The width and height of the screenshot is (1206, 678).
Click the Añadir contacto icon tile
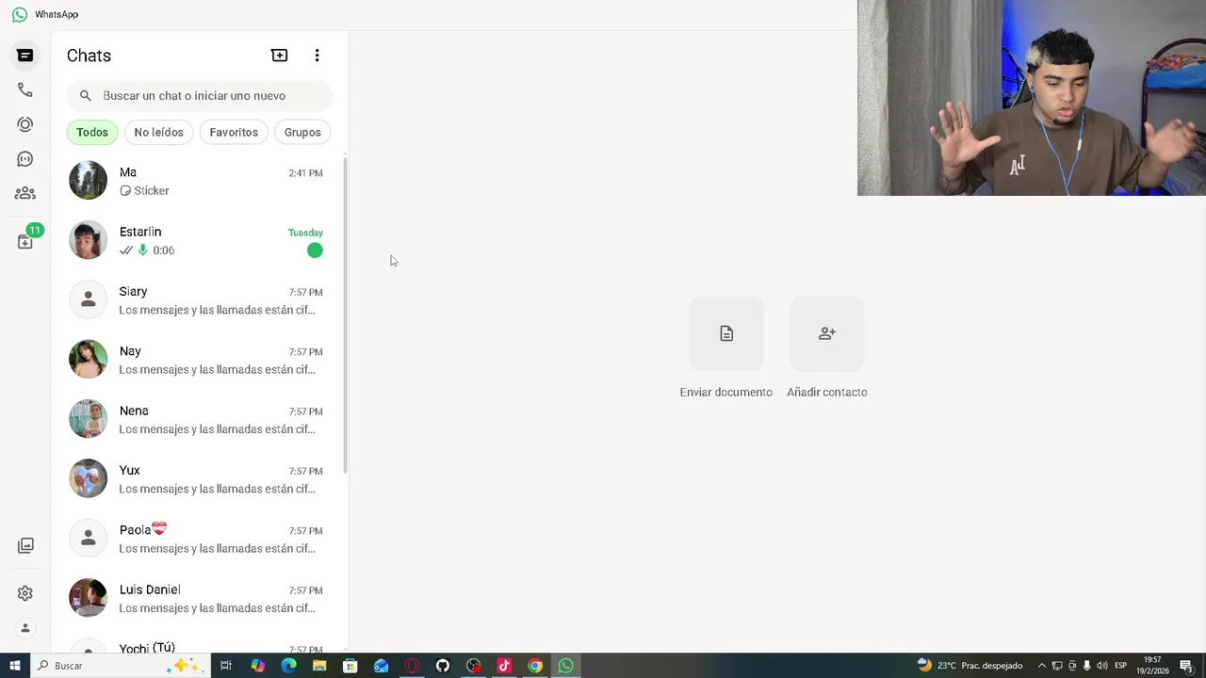826,333
